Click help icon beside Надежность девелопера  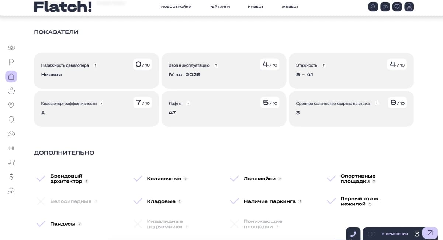[96, 65]
